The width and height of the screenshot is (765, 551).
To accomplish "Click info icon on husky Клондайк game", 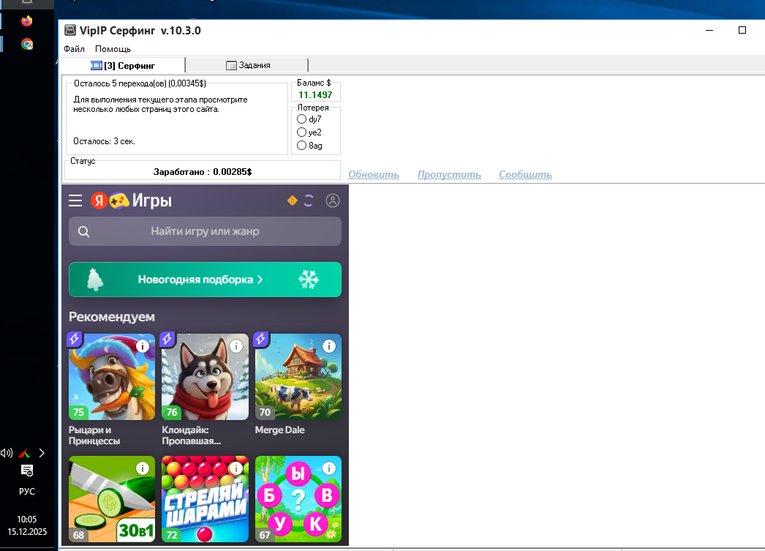I will (235, 346).
